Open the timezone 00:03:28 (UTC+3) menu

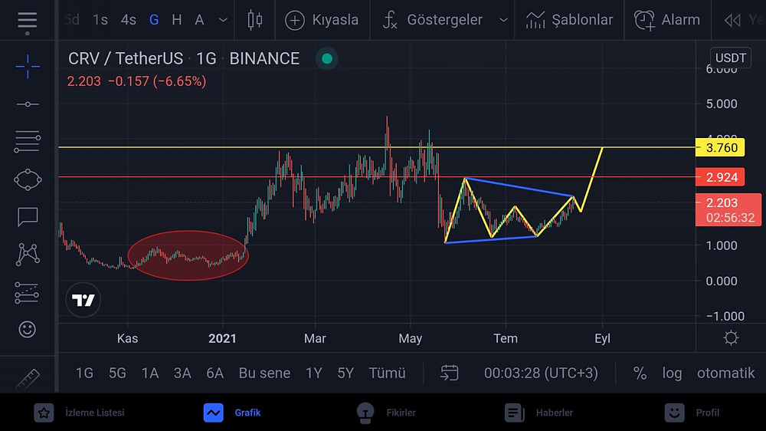541,373
